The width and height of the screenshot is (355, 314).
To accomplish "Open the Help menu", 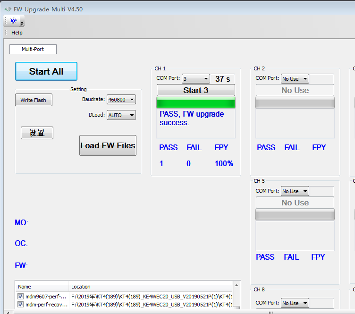I will pyautogui.click(x=17, y=33).
